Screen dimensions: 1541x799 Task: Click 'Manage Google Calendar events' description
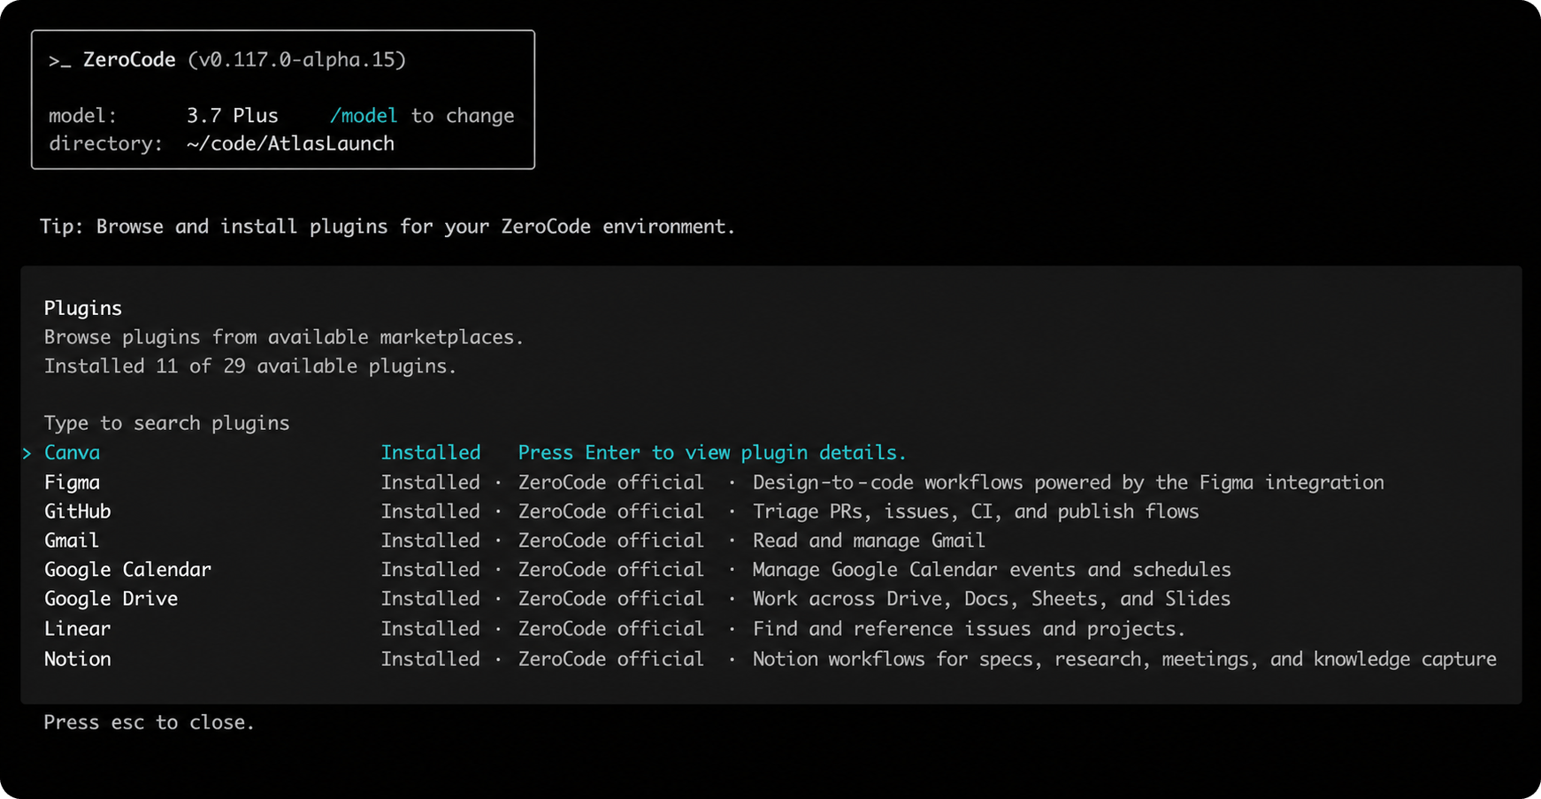(x=992, y=570)
